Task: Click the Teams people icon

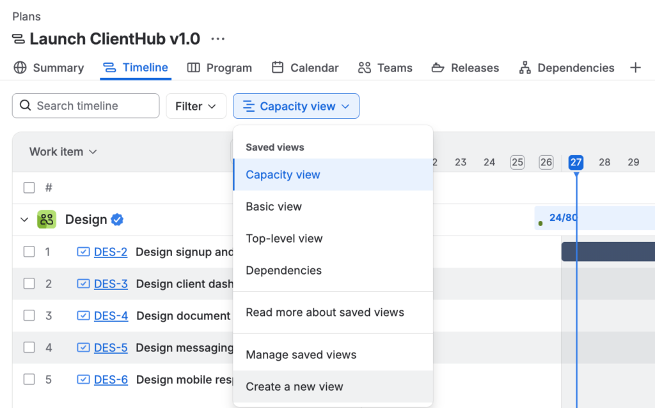Action: click(x=364, y=68)
